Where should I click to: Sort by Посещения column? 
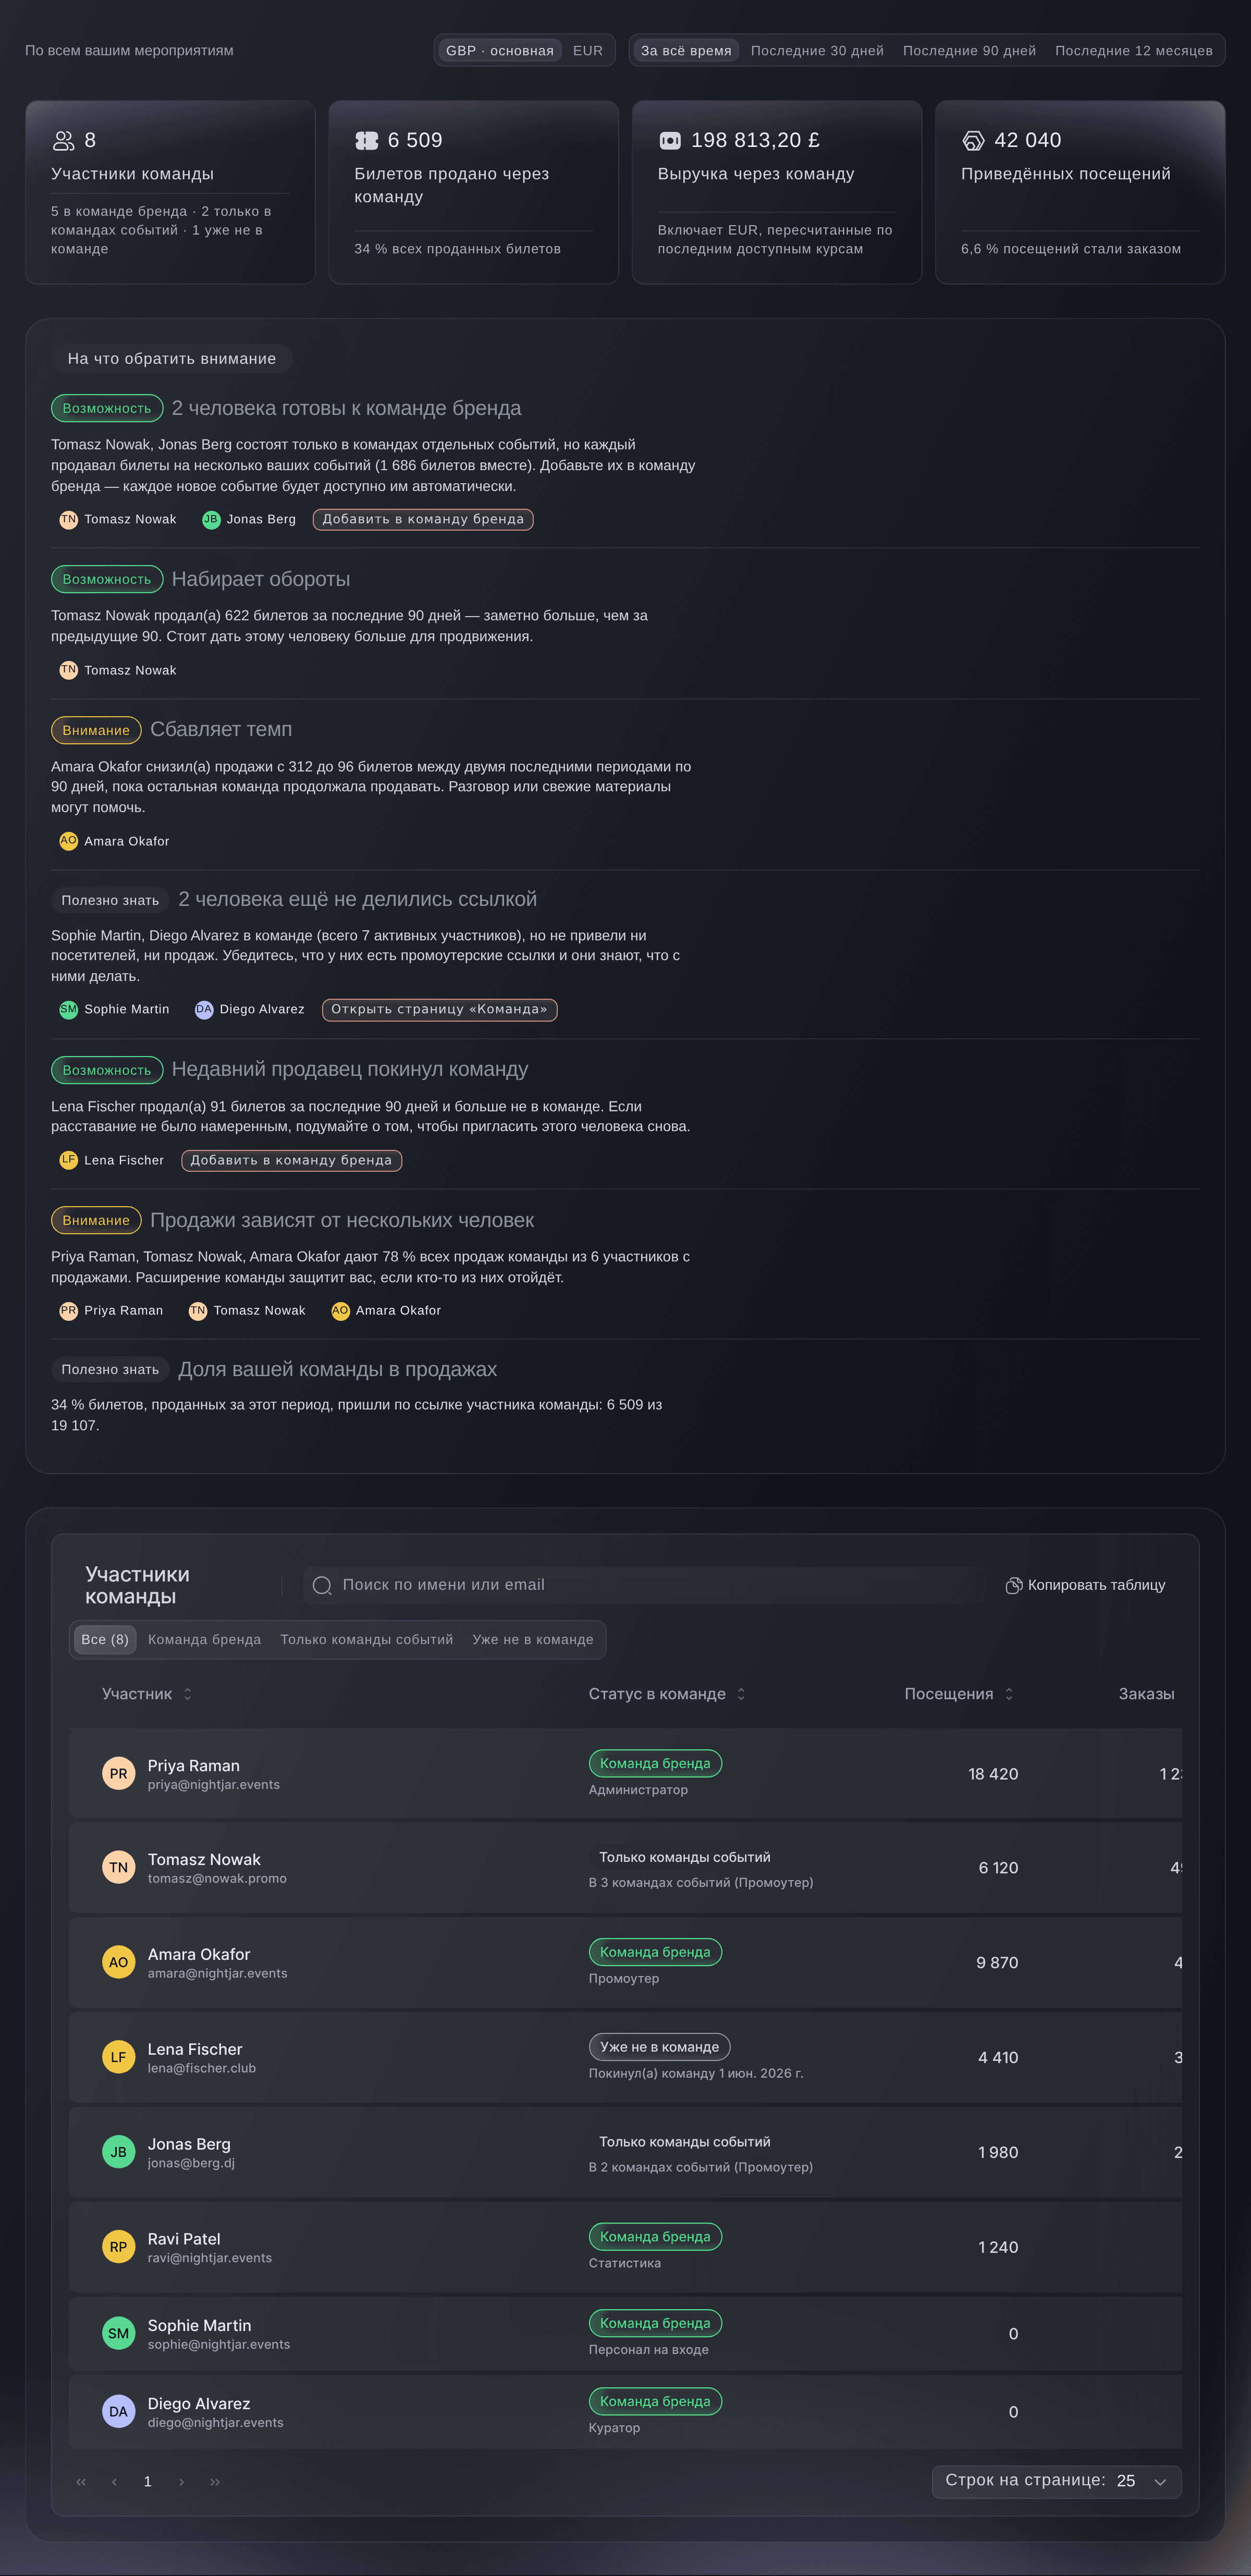click(959, 1694)
